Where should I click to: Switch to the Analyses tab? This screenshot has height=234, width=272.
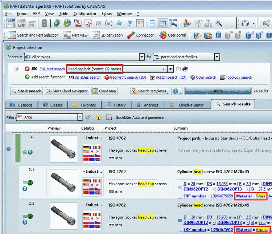click(148, 105)
